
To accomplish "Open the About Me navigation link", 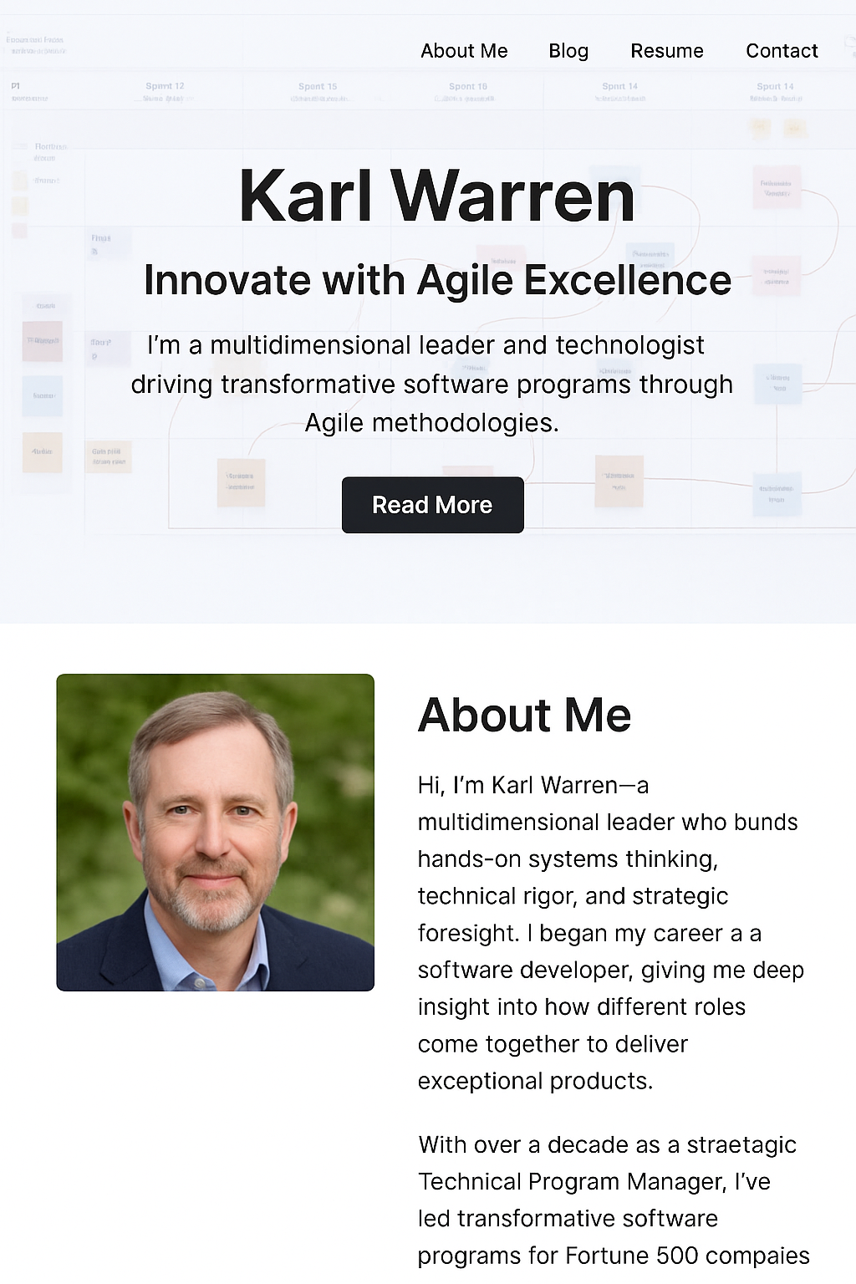I will point(464,51).
